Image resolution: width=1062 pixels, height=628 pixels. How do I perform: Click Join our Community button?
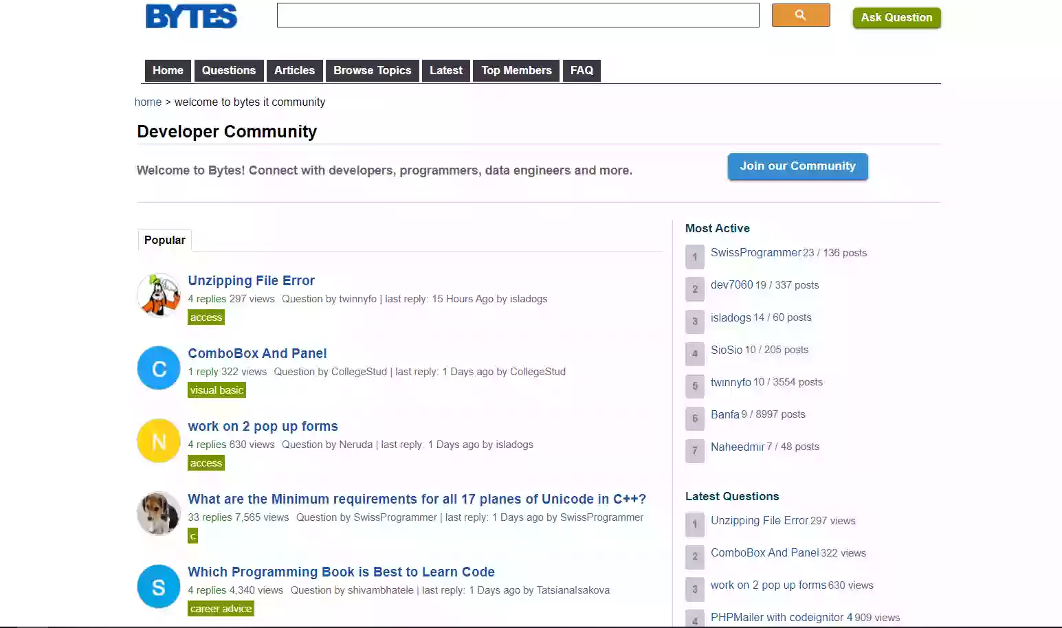tap(798, 166)
